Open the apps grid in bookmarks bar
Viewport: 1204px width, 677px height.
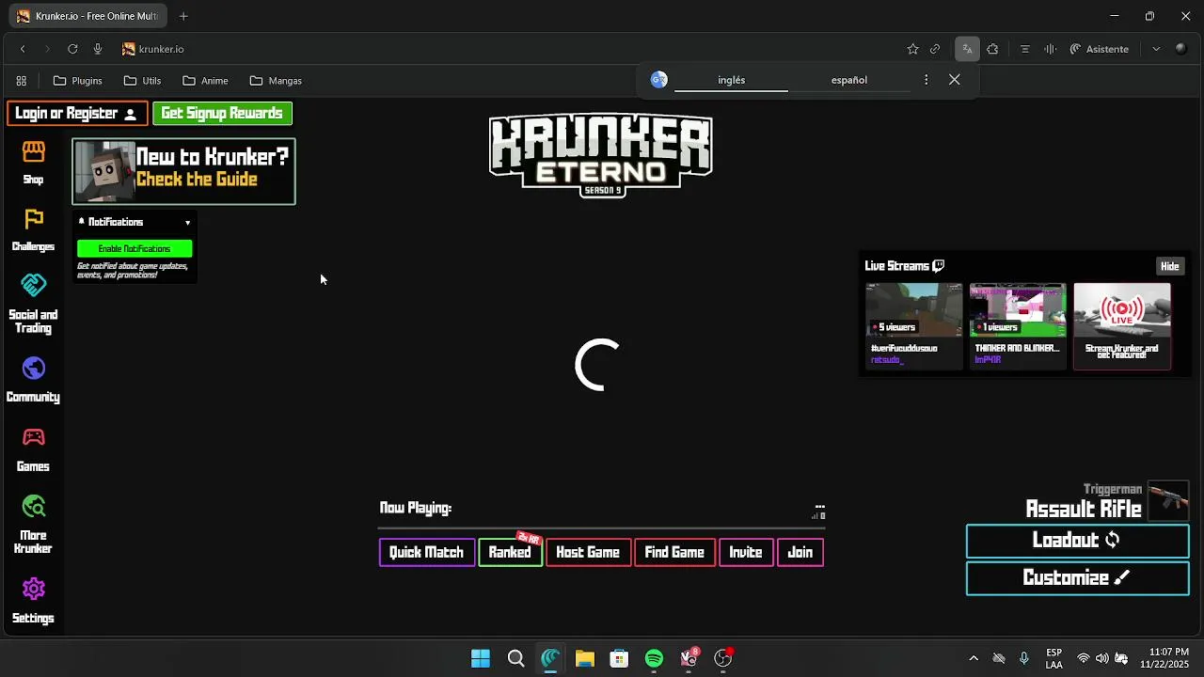[x=22, y=81]
